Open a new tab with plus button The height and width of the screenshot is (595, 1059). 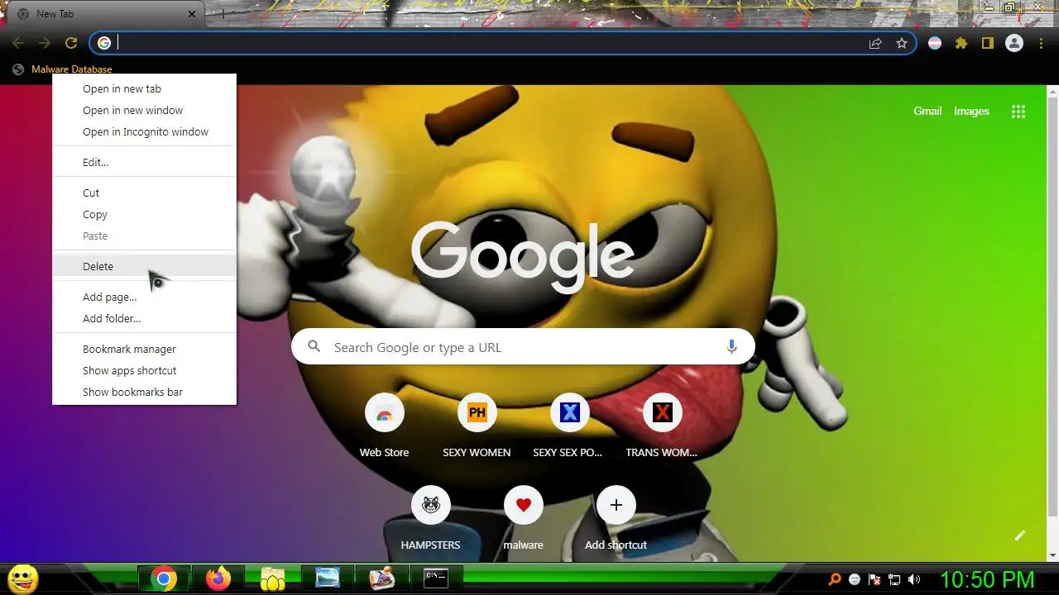pyautogui.click(x=222, y=14)
